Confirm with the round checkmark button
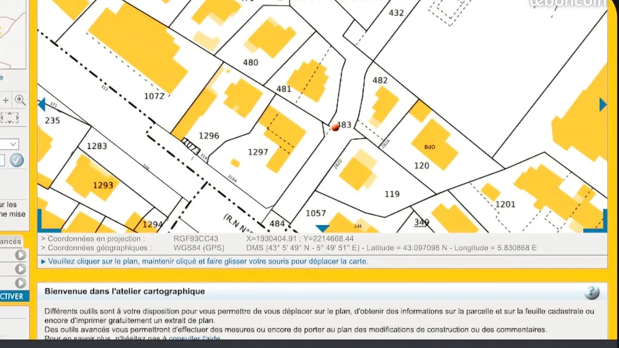Viewport: 619px width, 348px height. click(x=17, y=160)
